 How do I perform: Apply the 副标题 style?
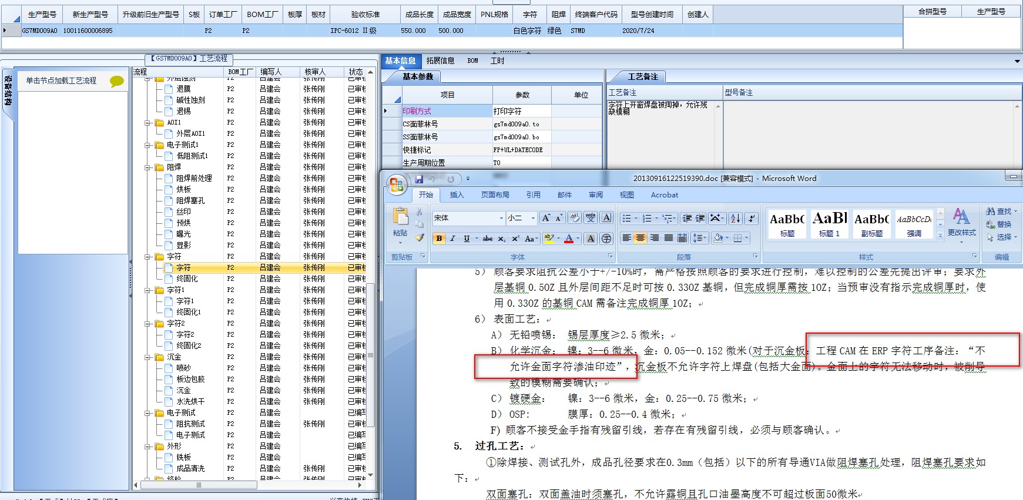[872, 224]
